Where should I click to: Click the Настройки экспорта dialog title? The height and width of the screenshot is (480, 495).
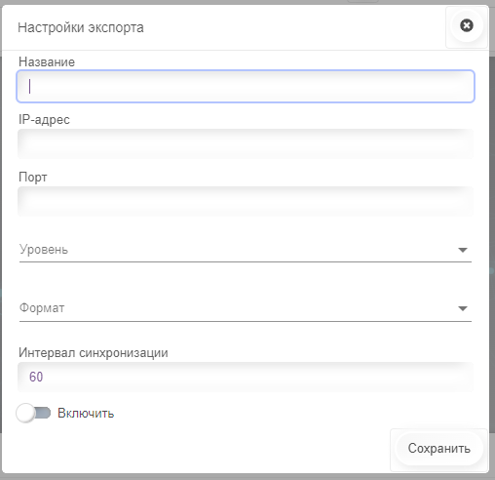[x=81, y=27]
